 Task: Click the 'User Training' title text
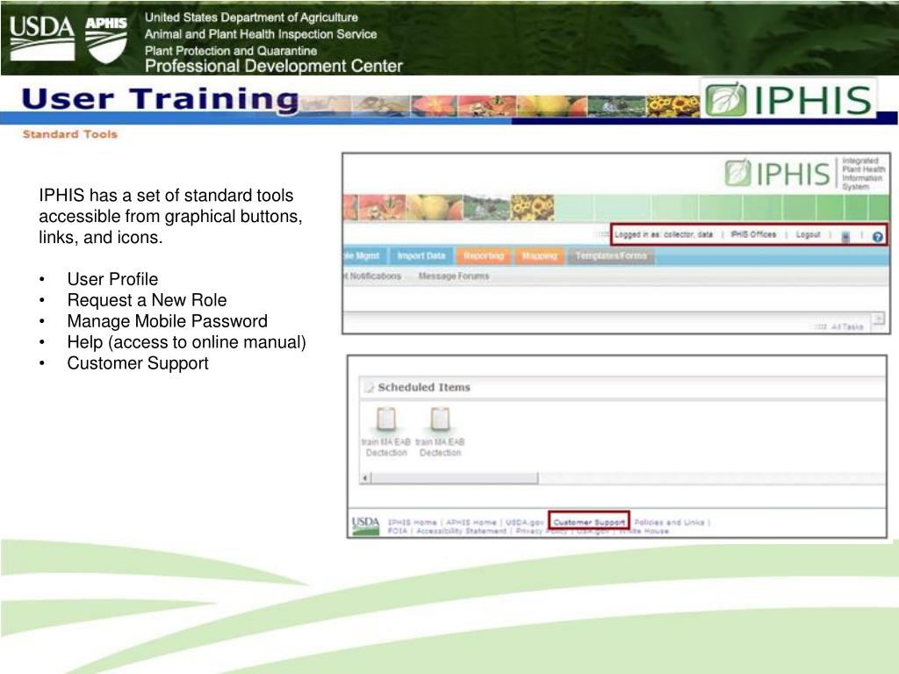coord(160,98)
